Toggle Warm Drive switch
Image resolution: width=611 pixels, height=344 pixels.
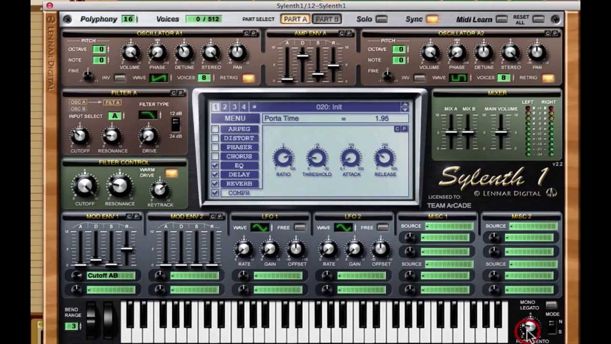[171, 173]
